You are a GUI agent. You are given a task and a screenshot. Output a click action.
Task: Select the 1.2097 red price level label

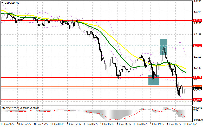point(198,99)
